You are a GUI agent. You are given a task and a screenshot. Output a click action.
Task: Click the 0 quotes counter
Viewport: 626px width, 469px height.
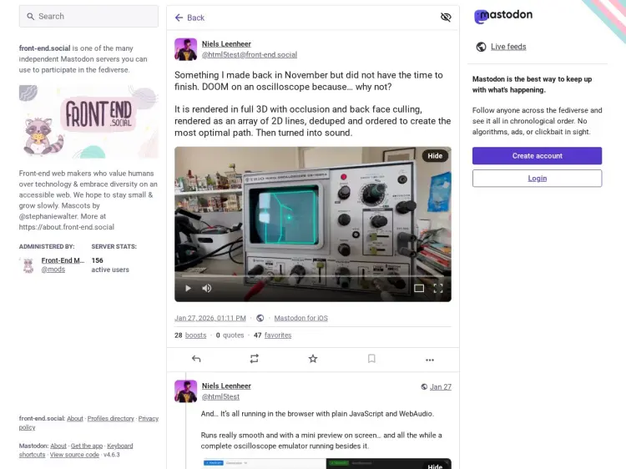point(230,335)
